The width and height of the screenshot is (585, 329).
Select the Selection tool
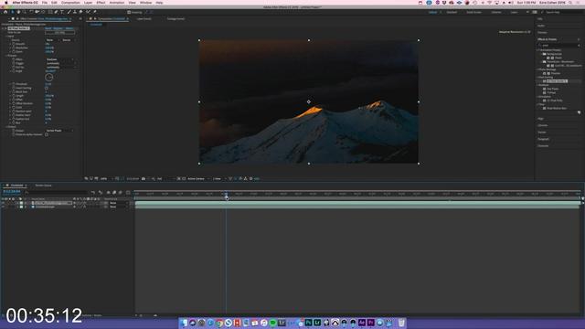point(12,12)
